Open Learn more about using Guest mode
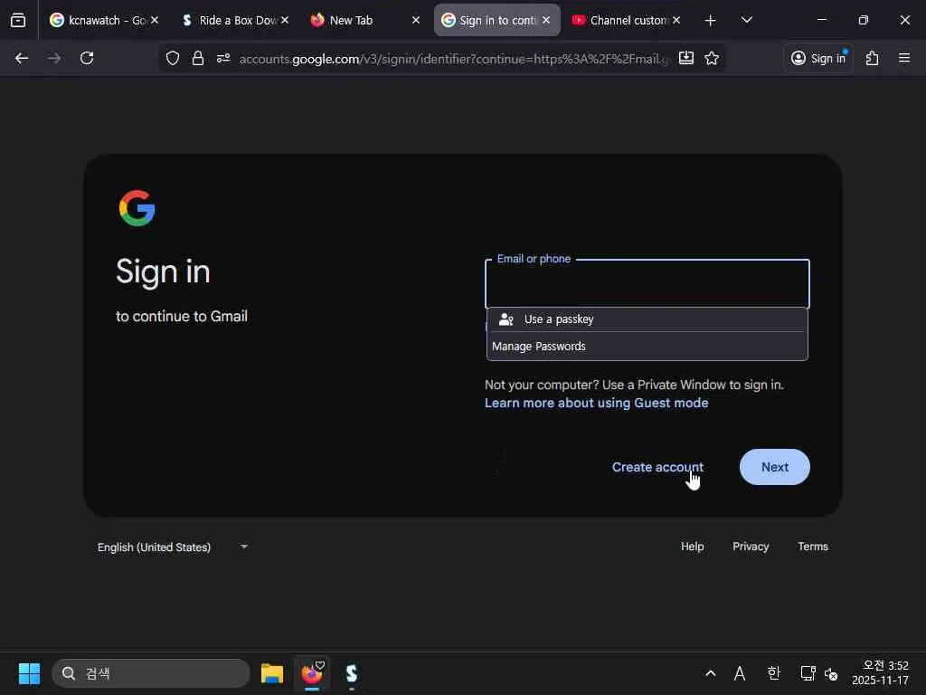926x695 pixels. (597, 403)
